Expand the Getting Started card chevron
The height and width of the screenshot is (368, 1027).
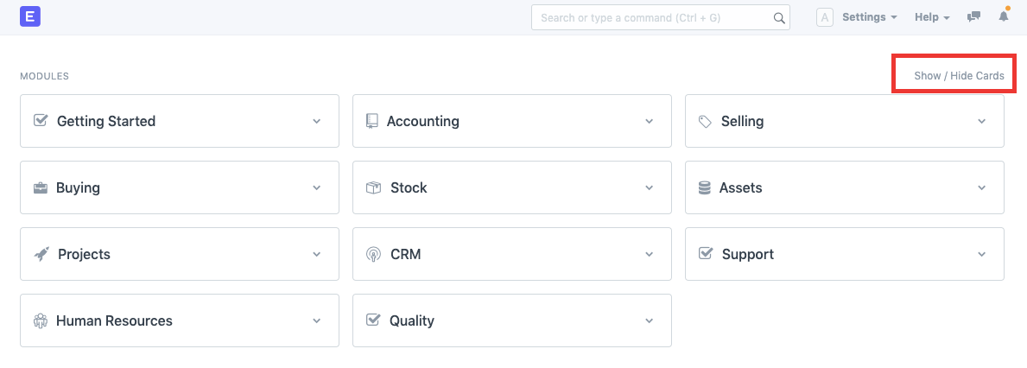point(317,121)
